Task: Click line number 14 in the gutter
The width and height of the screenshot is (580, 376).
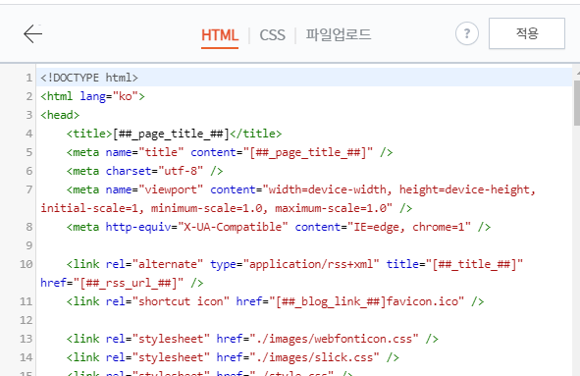Action: pos(26,357)
